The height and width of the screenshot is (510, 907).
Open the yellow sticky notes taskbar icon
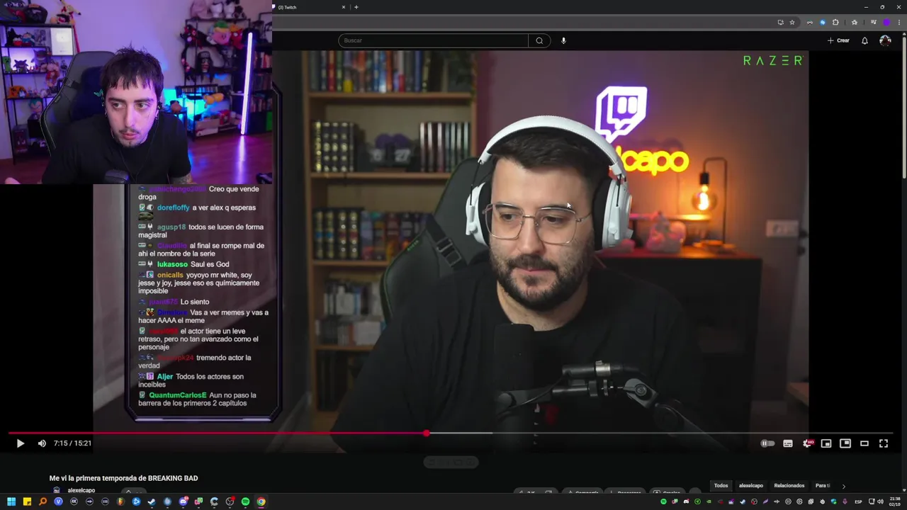[x=27, y=501]
